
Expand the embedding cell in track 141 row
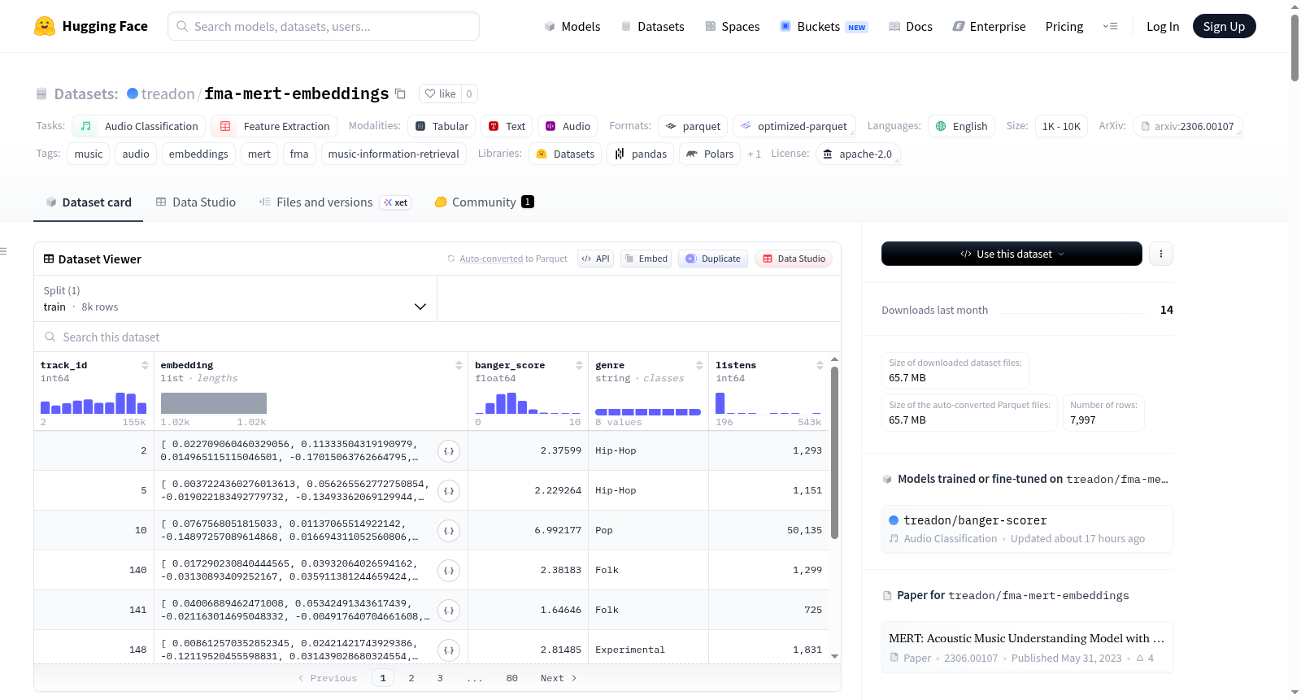[449, 611]
